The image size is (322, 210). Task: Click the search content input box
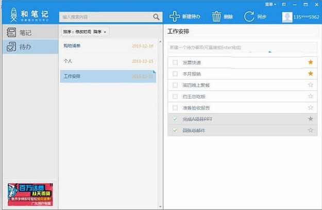pos(106,17)
